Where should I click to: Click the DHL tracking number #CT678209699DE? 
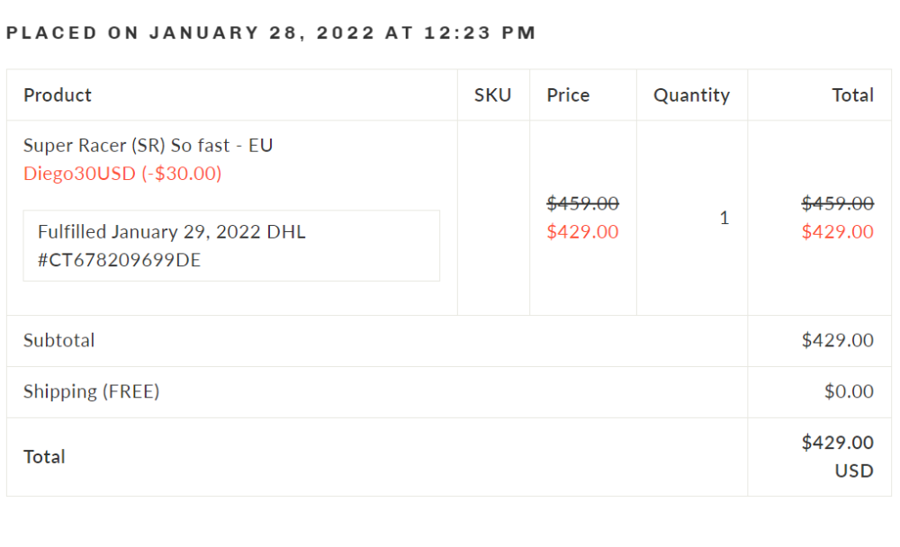click(x=120, y=260)
